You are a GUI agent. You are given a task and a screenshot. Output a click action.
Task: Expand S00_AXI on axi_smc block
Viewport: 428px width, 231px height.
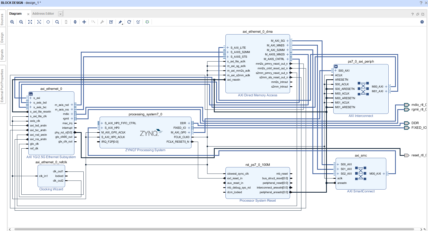click(x=338, y=164)
